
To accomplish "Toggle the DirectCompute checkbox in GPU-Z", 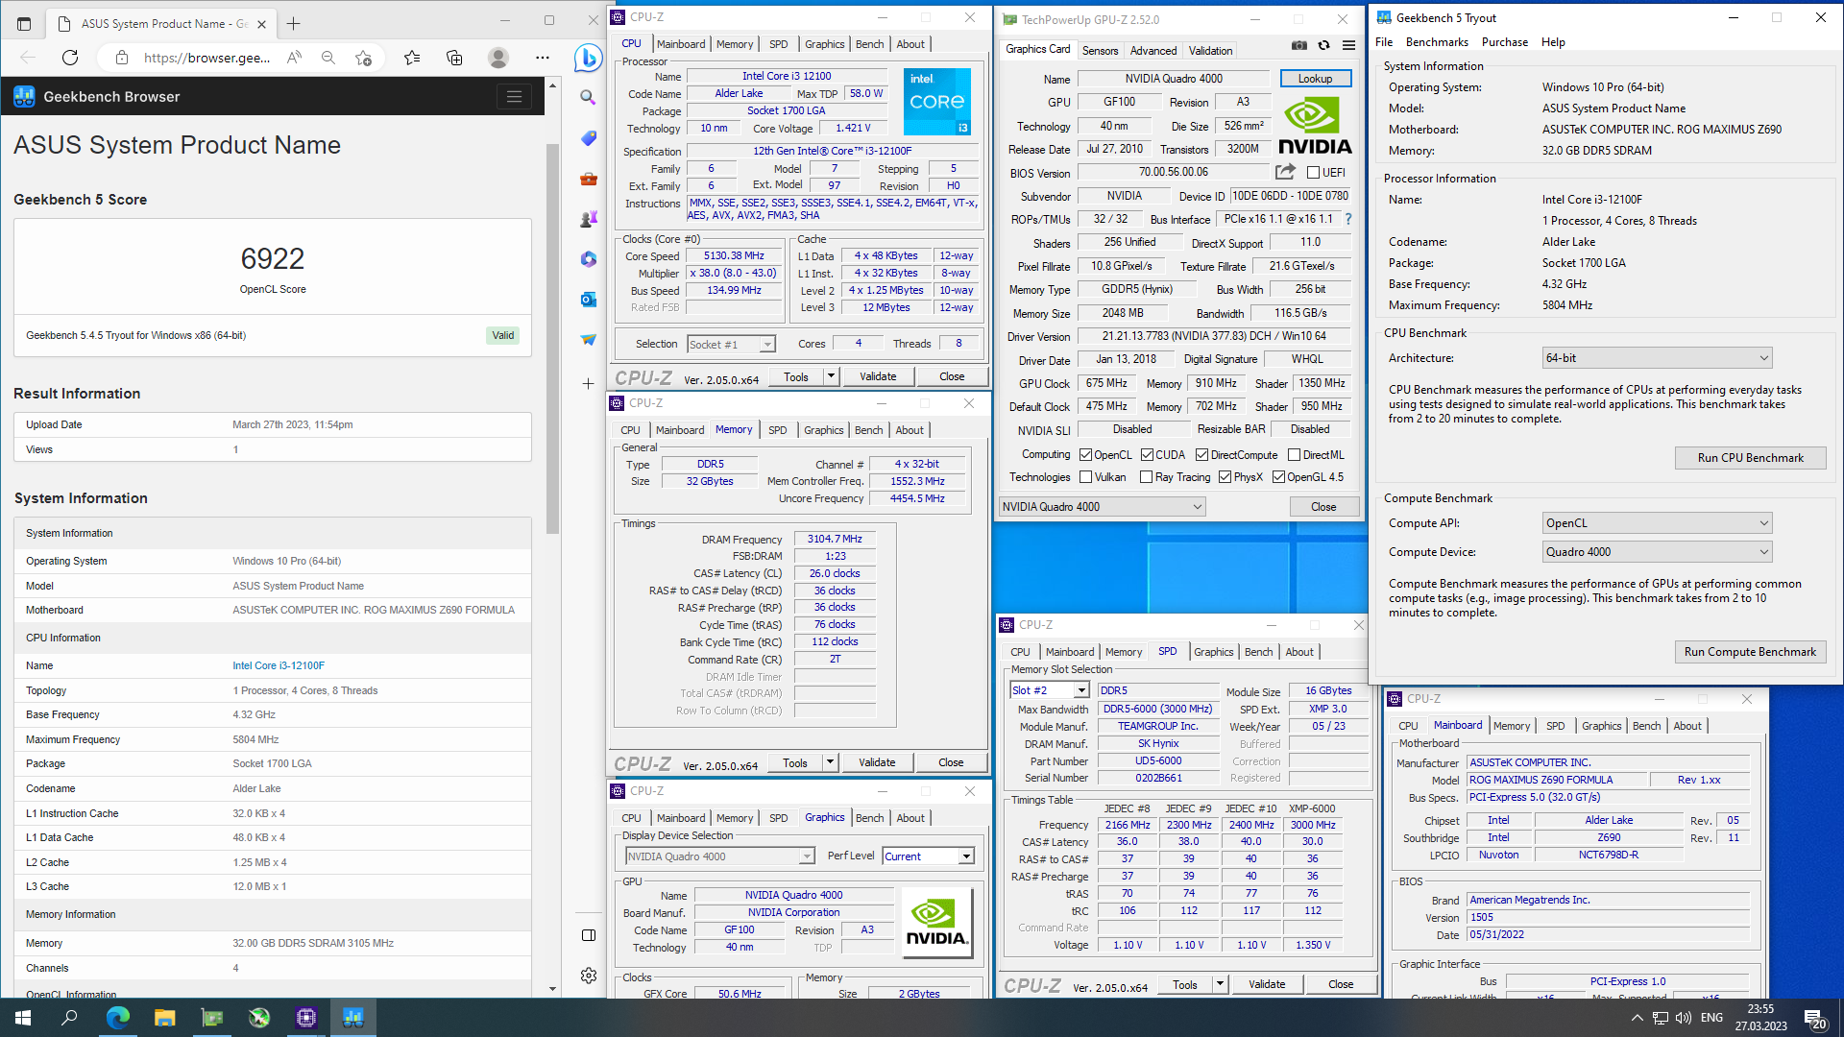I will (1201, 455).
